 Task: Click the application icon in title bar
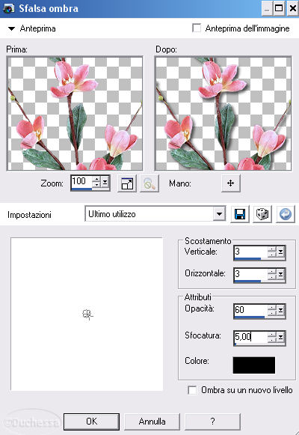pyautogui.click(x=9, y=8)
